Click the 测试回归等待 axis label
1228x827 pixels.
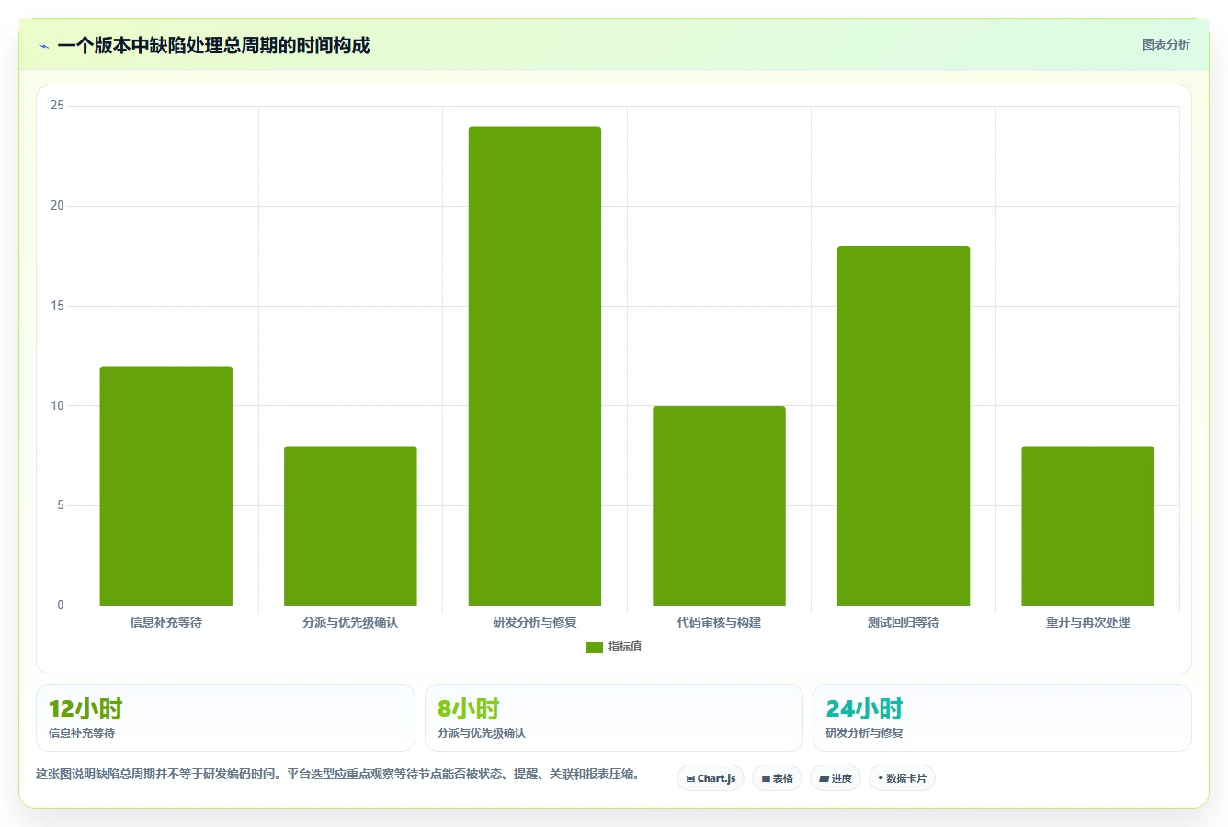(904, 622)
